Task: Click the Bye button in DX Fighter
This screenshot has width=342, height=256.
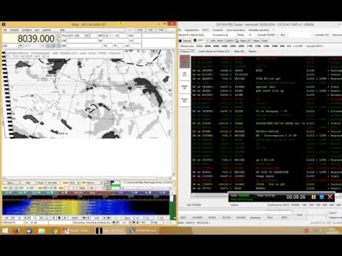Action: (283, 35)
